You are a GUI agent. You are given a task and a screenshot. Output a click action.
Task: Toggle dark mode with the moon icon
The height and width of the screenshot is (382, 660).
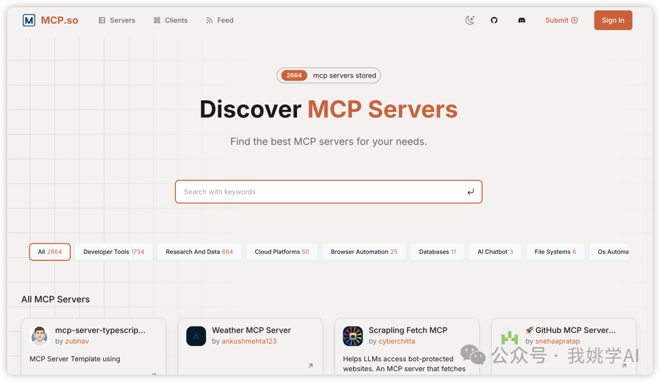pos(469,20)
